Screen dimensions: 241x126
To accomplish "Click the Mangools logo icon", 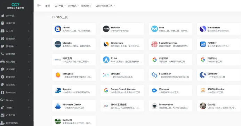I will tap(58, 75).
